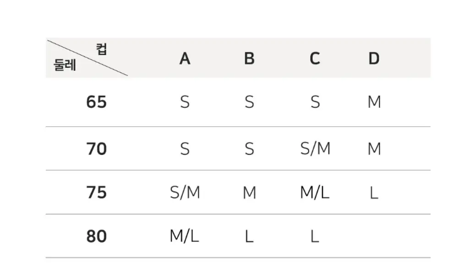Select the row label 75
The image size is (469, 273).
point(96,193)
